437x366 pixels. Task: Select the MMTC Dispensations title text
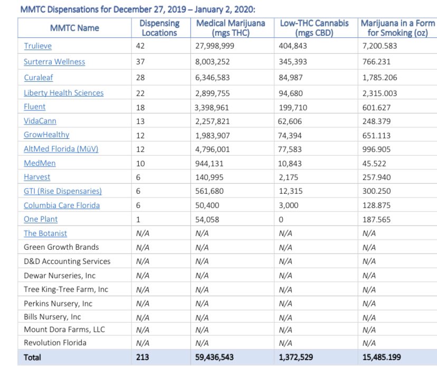[x=138, y=10]
